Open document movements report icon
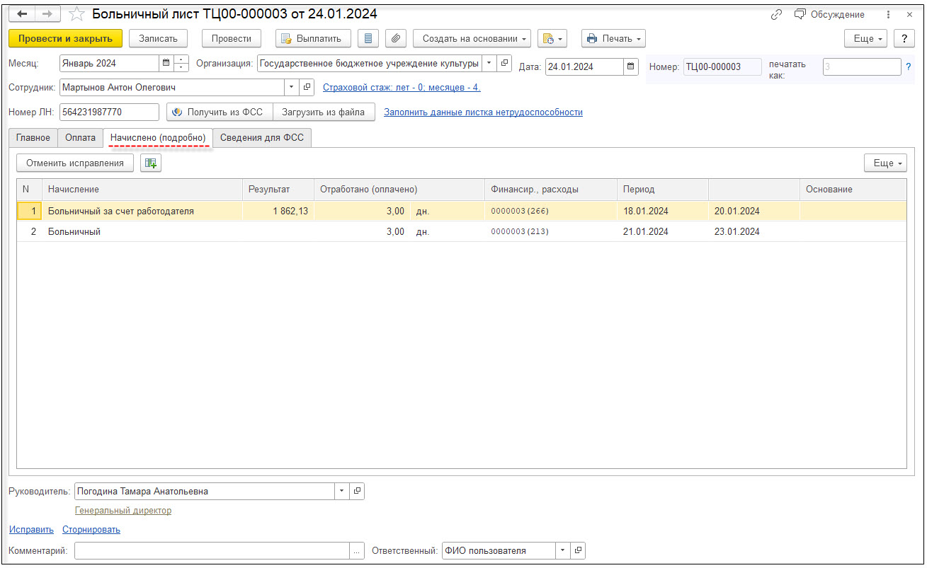 coord(368,38)
